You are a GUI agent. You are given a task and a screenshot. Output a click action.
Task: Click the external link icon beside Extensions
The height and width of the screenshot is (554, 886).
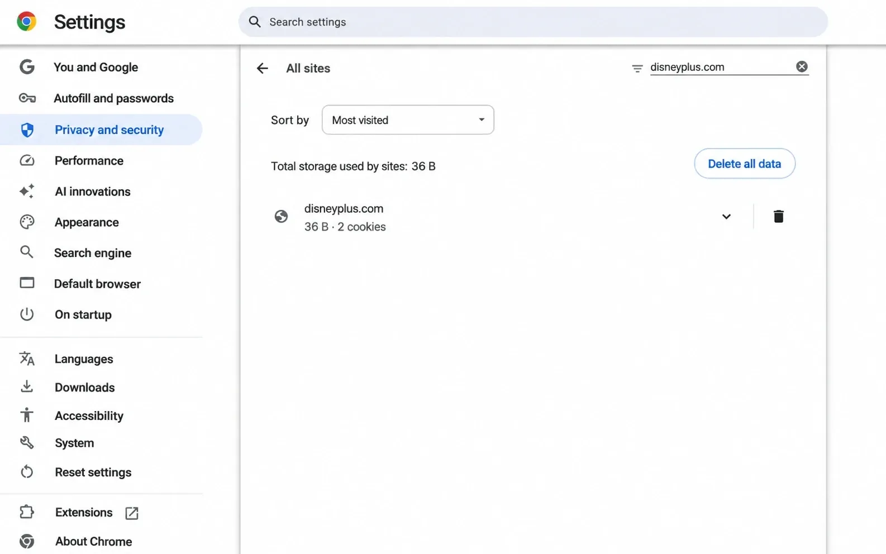132,513
